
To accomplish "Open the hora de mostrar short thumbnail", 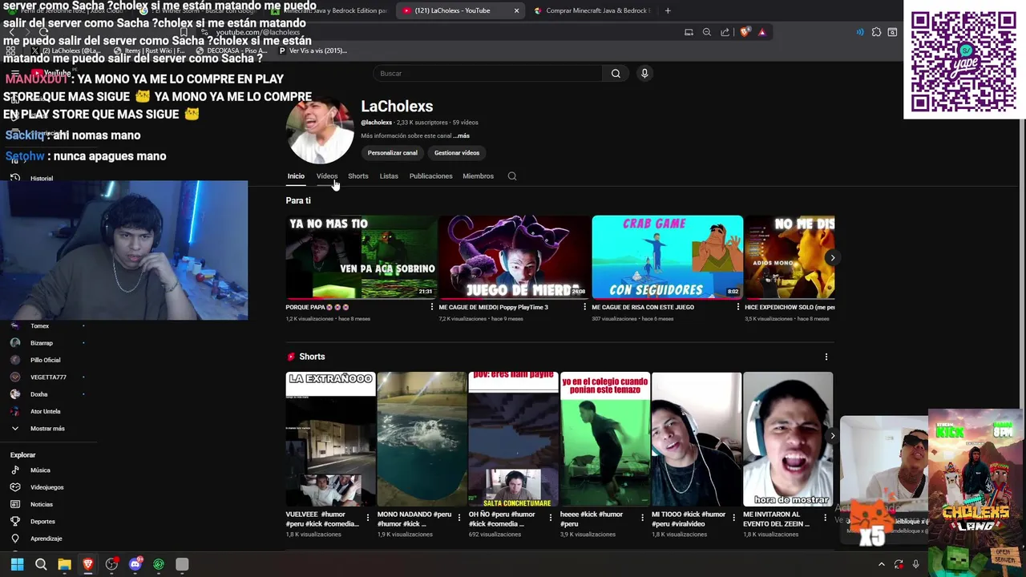I will coord(788,439).
